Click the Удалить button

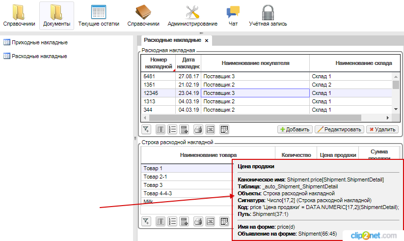(382, 129)
